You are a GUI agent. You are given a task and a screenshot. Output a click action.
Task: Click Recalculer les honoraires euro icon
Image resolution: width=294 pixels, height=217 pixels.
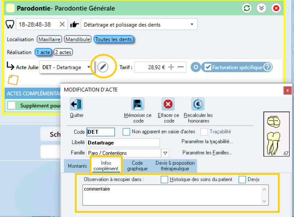click(198, 104)
